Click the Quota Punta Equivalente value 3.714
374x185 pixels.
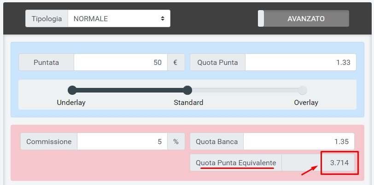pyautogui.click(x=339, y=163)
